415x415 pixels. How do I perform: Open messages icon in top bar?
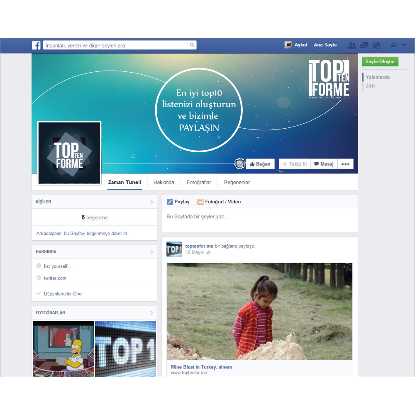pyautogui.click(x=364, y=45)
